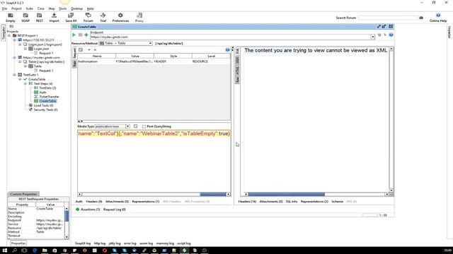Image resolution: width=453 pixels, height=254 pixels.
Task: Click the Empty project toolbar icon
Action: pyautogui.click(x=11, y=16)
